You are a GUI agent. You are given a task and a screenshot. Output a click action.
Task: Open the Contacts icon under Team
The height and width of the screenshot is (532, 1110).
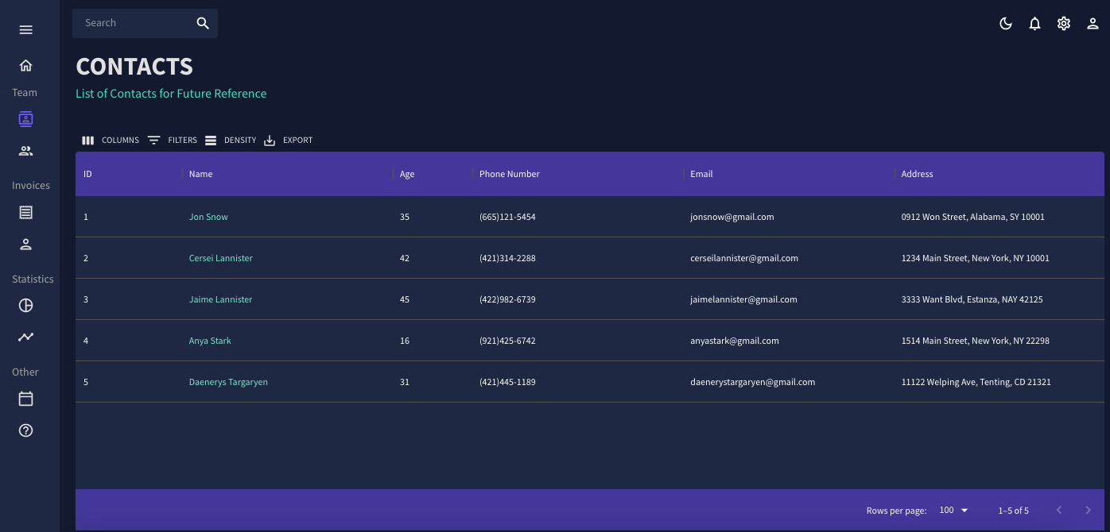25,119
